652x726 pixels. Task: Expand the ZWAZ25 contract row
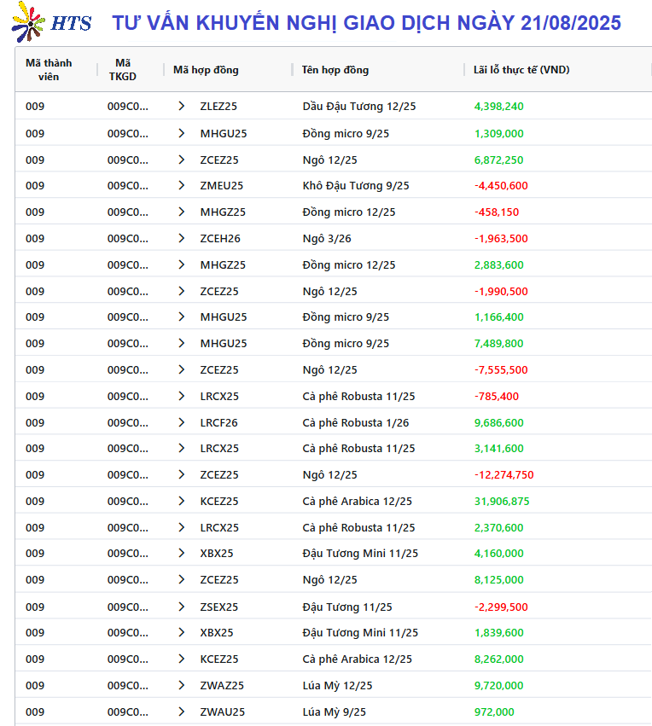coord(182,686)
